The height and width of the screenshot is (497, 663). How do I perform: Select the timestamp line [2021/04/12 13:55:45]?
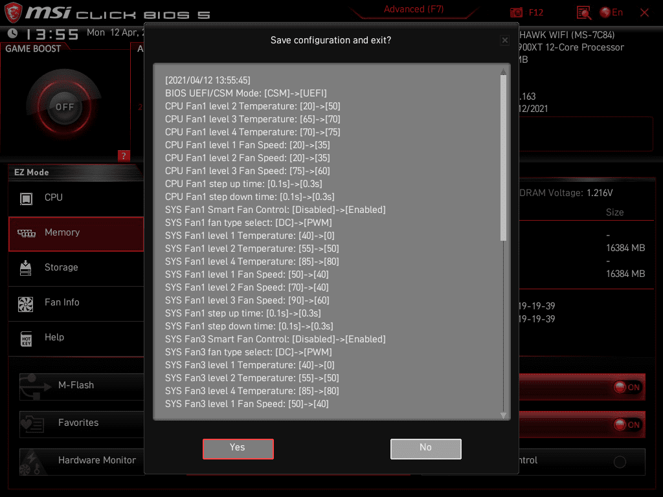[x=208, y=80]
